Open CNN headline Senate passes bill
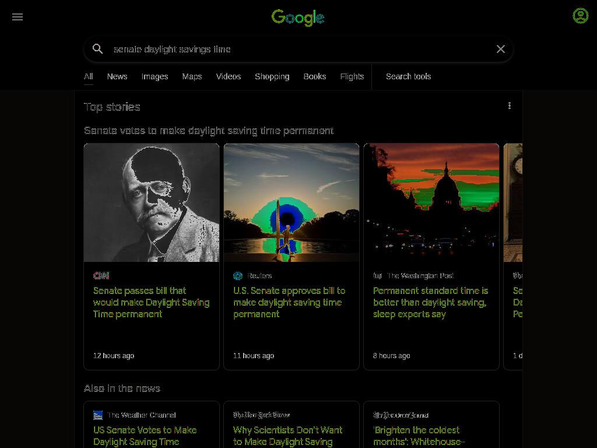The height and width of the screenshot is (448, 597). click(151, 303)
